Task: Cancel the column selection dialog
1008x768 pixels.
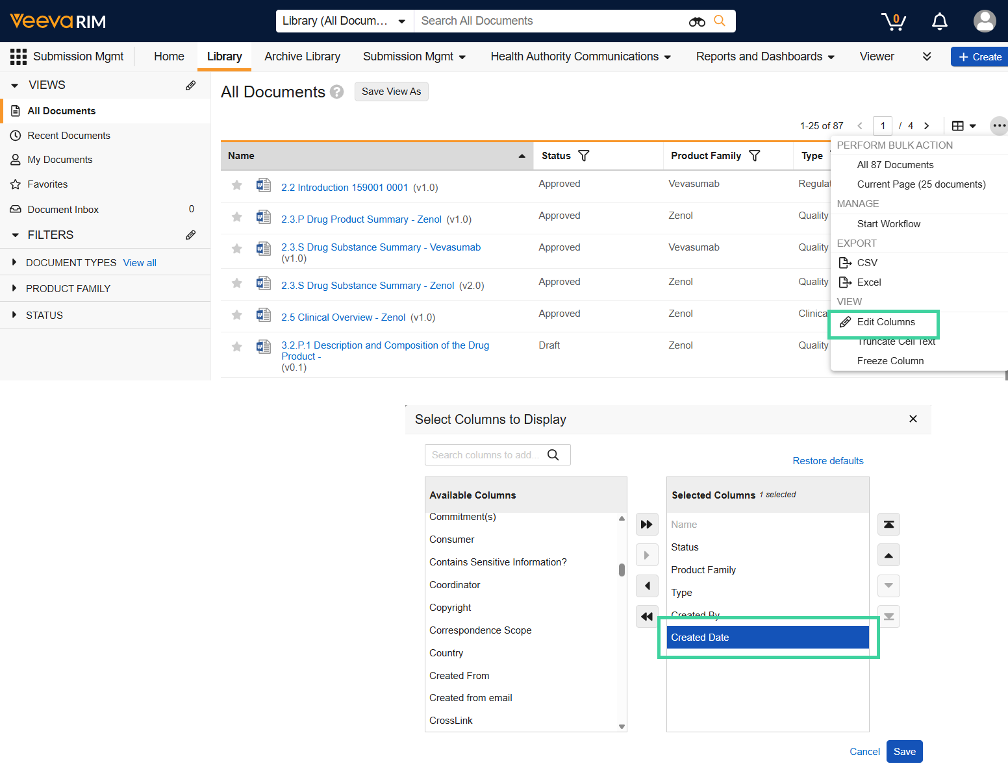Action: click(x=864, y=752)
